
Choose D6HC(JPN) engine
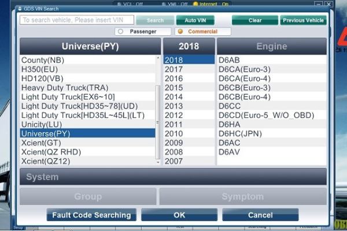[x=272, y=133]
